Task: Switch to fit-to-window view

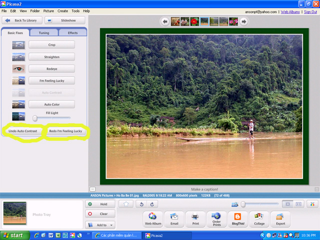Action: point(288,204)
